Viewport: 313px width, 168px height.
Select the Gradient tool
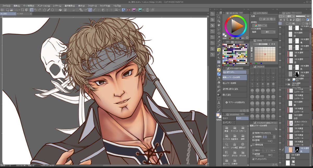click(219, 95)
